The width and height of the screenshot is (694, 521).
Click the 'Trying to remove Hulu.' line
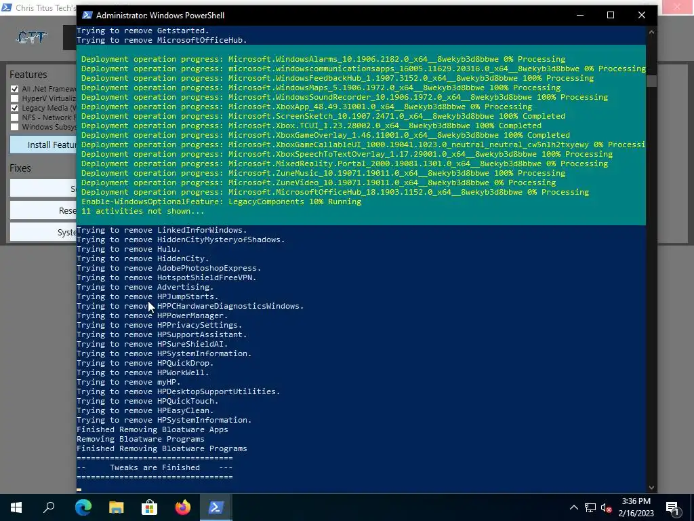click(x=129, y=249)
